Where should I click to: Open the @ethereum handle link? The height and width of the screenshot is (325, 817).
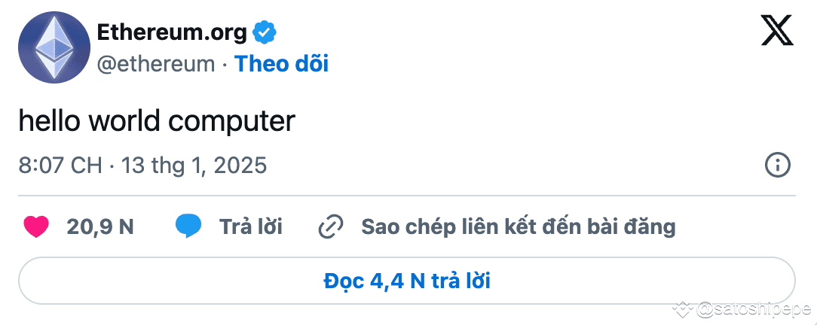click(156, 64)
